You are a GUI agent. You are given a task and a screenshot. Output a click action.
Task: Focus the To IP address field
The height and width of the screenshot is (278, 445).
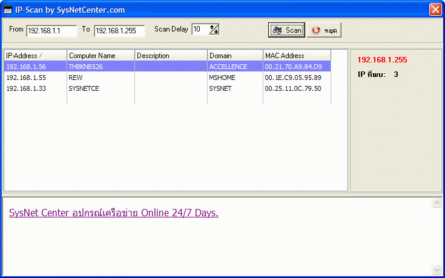point(119,30)
